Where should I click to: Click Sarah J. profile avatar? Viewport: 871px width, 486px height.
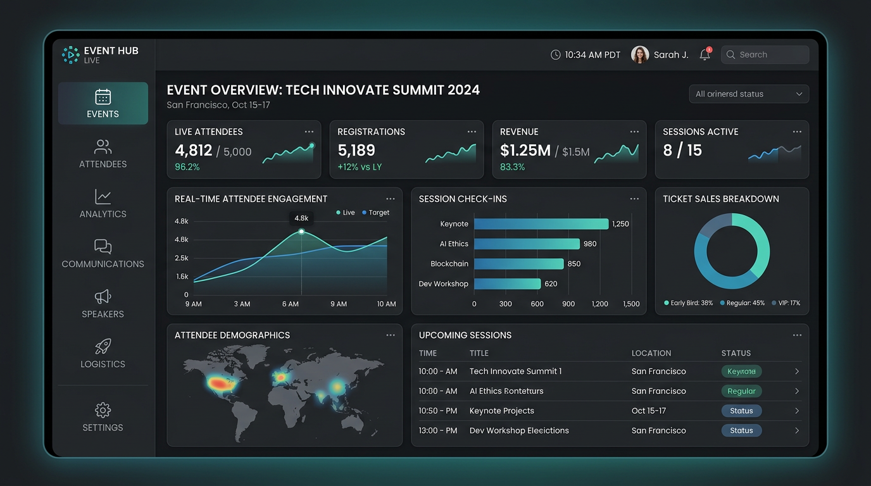click(640, 54)
